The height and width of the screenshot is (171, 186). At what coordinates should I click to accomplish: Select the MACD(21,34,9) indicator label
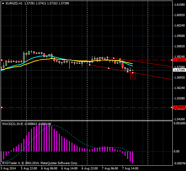click(13, 124)
